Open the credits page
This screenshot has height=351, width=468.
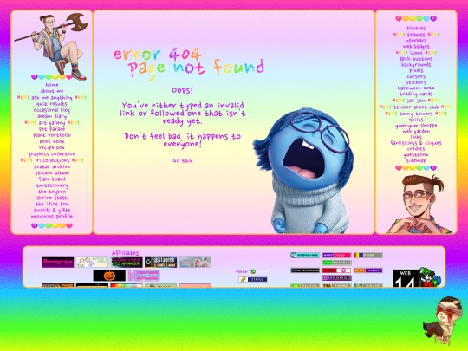[x=416, y=149]
